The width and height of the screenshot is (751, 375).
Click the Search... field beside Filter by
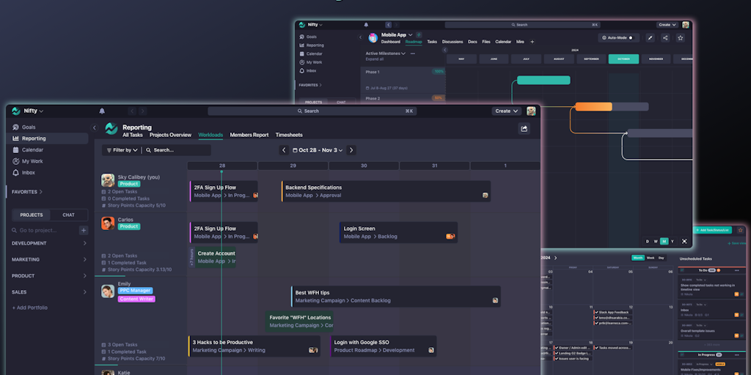176,150
